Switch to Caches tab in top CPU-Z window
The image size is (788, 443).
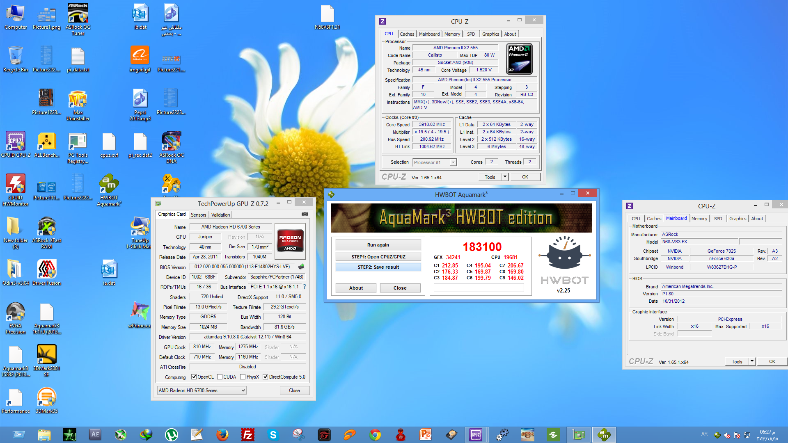click(x=407, y=34)
